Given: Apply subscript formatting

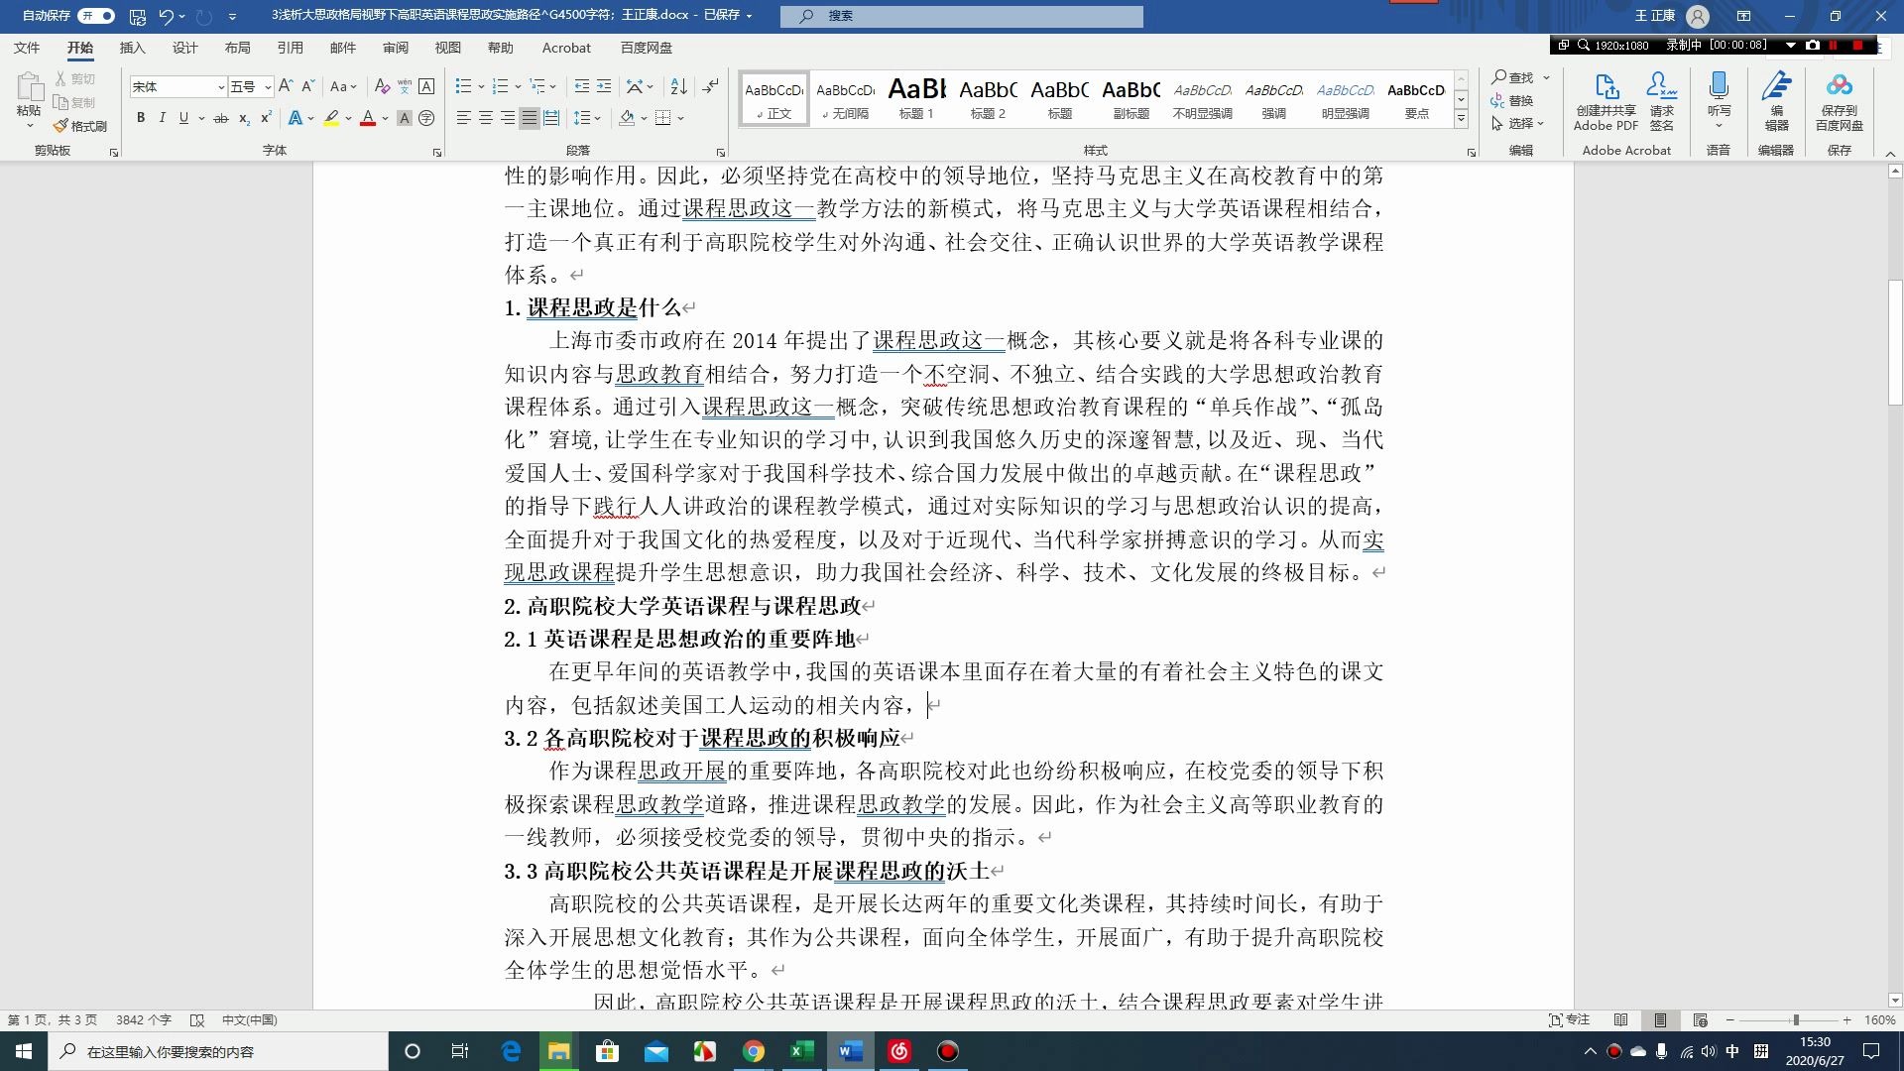Looking at the screenshot, I should [x=244, y=118].
